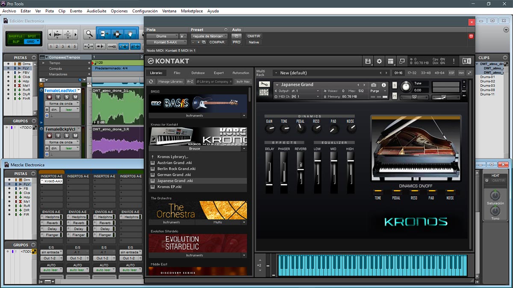The width and height of the screenshot is (513, 288).
Task: Mute the FemaleLeadVocl track
Action: point(75,97)
